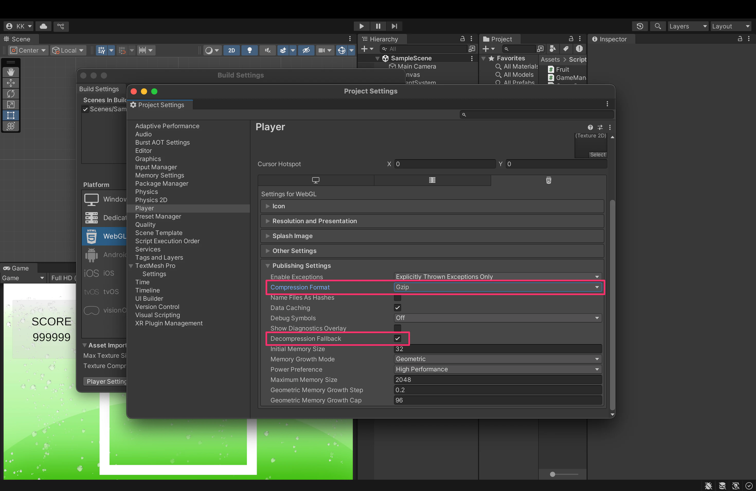Toggle Name Files As Hashes checkbox
This screenshot has width=756, height=491.
[397, 298]
